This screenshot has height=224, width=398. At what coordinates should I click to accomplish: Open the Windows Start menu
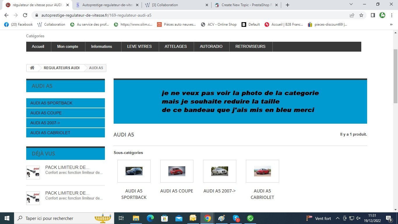pos(7,218)
